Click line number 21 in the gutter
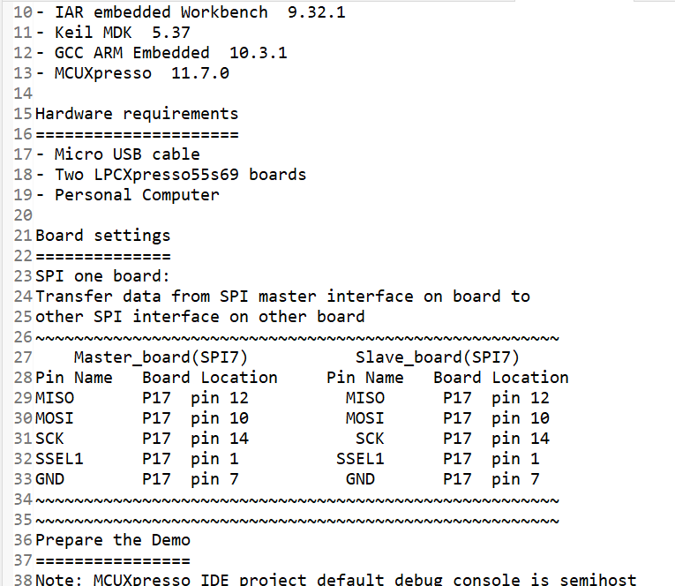 (x=24, y=236)
